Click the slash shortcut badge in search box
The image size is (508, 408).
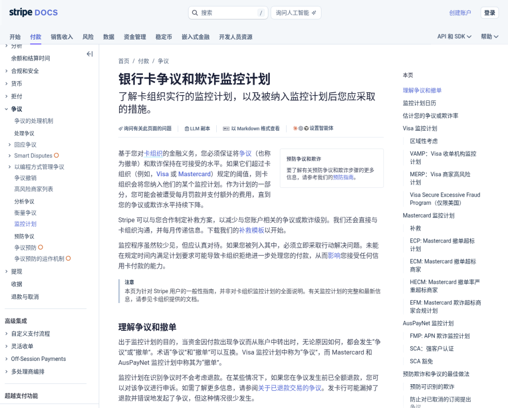(261, 13)
